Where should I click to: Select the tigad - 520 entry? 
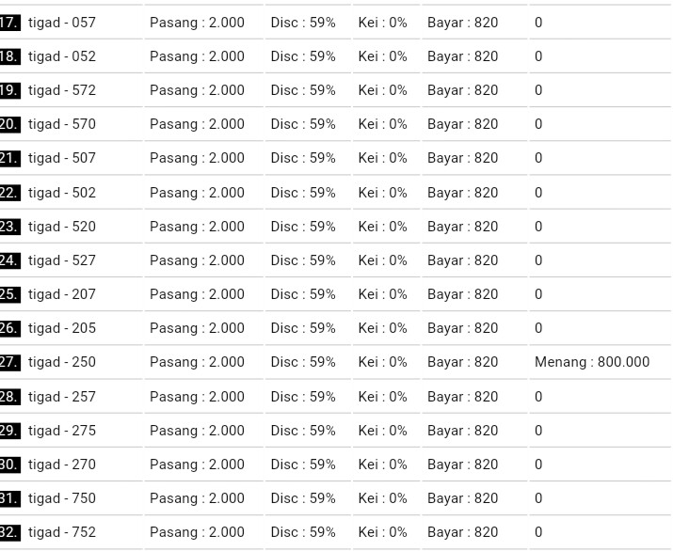[62, 227]
